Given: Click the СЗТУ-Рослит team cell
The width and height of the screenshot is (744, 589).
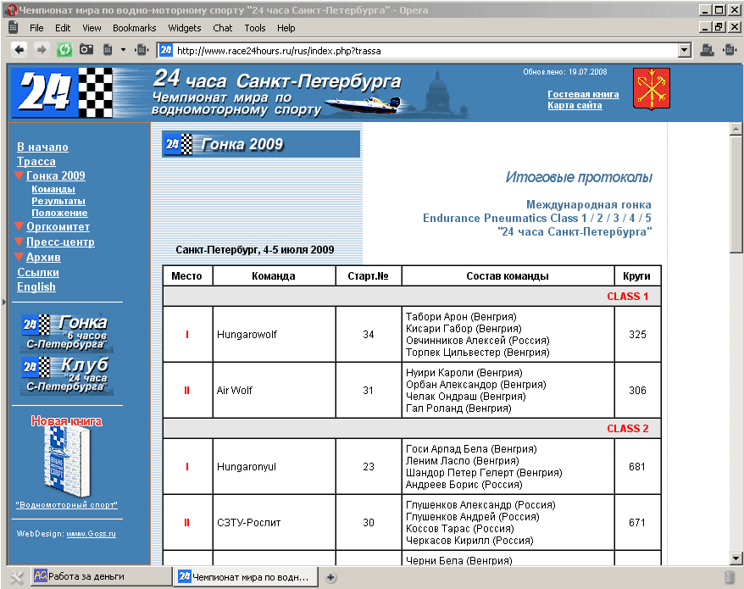Looking at the screenshot, I should [274, 523].
